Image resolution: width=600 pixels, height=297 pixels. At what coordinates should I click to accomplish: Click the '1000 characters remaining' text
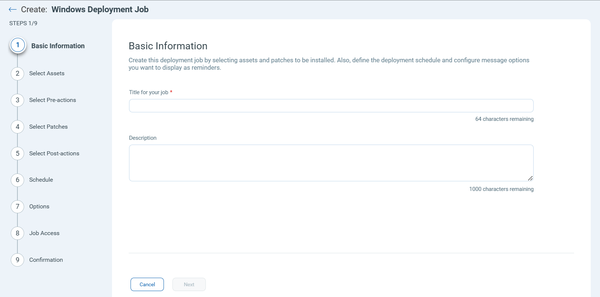click(x=501, y=189)
